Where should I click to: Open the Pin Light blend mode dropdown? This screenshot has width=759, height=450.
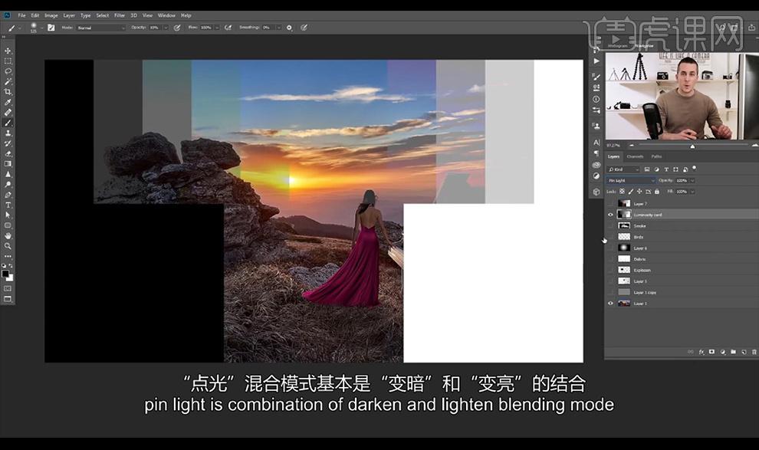(x=631, y=180)
